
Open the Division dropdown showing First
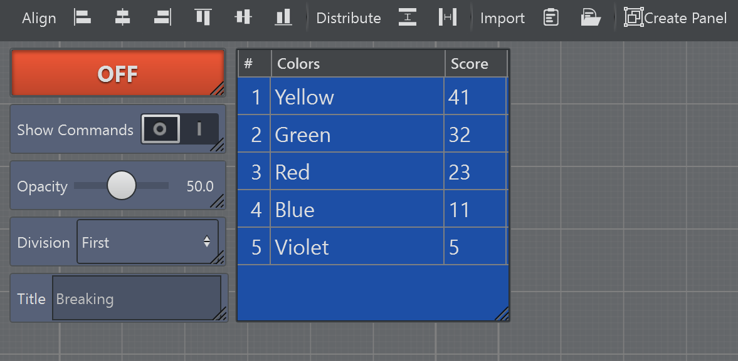pyautogui.click(x=147, y=242)
